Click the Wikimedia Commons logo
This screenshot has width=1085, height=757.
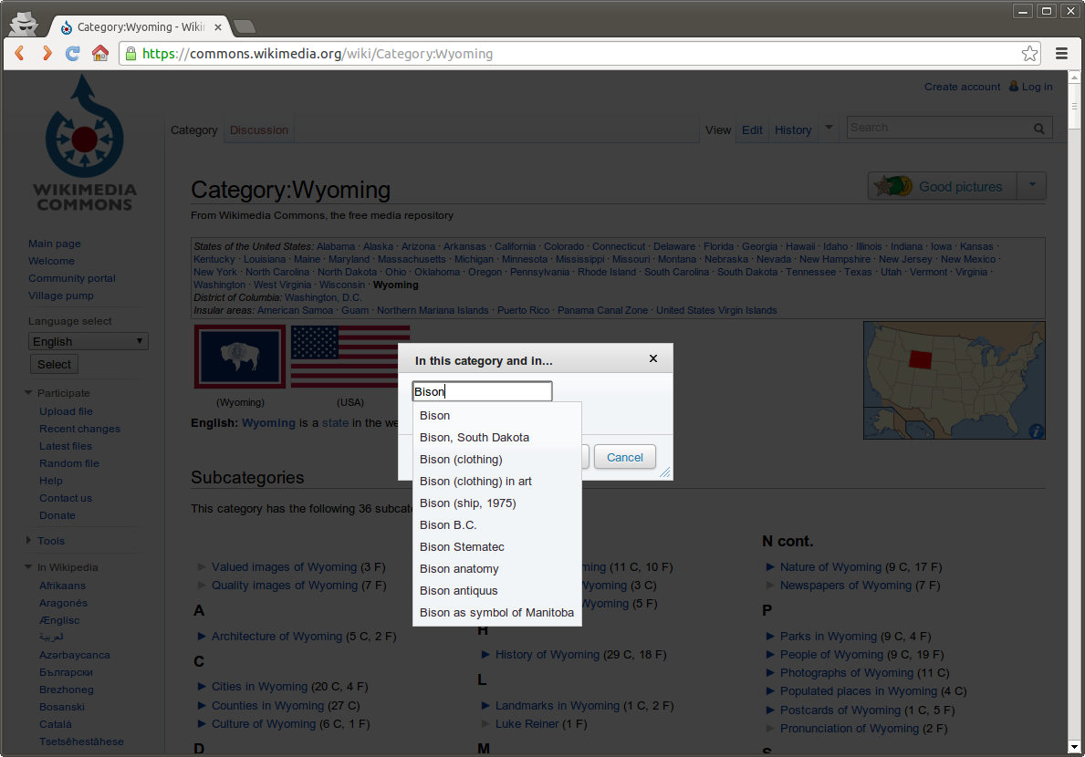tap(85, 144)
